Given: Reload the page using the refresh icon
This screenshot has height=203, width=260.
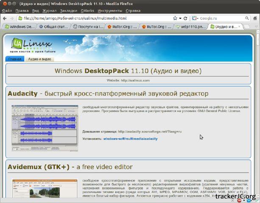Looking at the screenshot, I should point(185,19).
